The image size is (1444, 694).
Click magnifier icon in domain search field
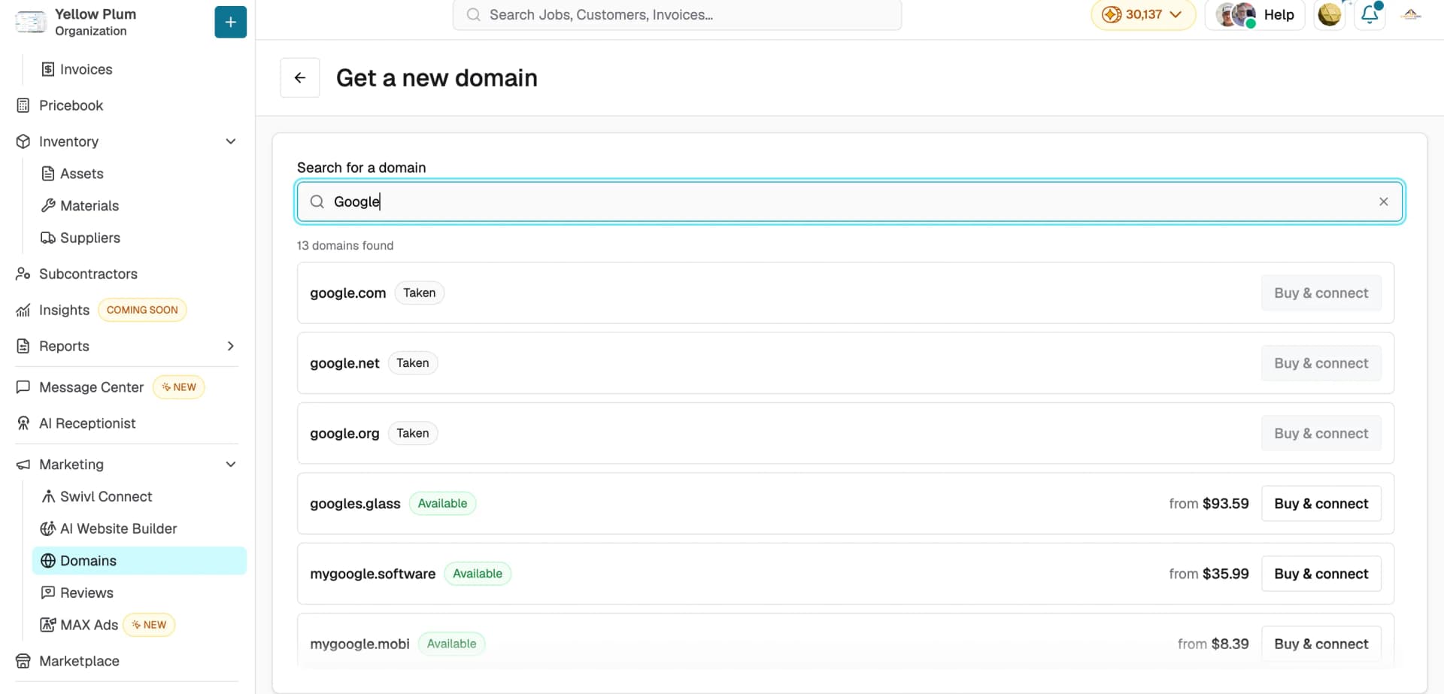tap(317, 202)
